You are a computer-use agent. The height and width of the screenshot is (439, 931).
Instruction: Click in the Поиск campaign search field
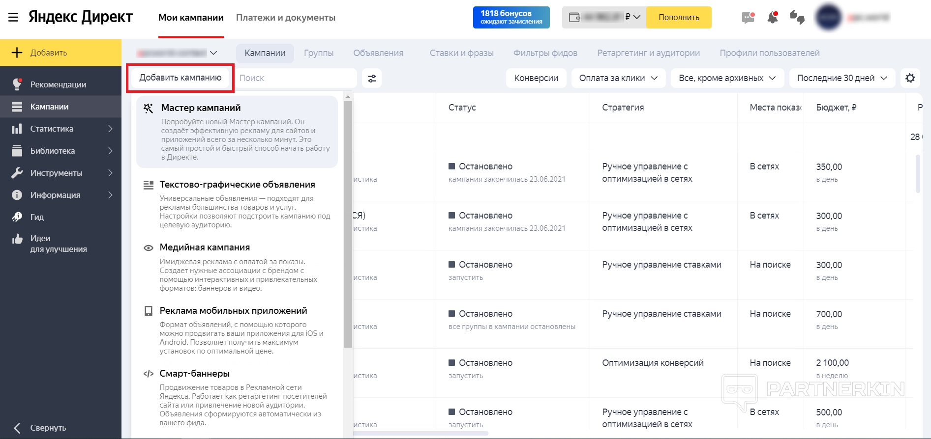point(296,78)
